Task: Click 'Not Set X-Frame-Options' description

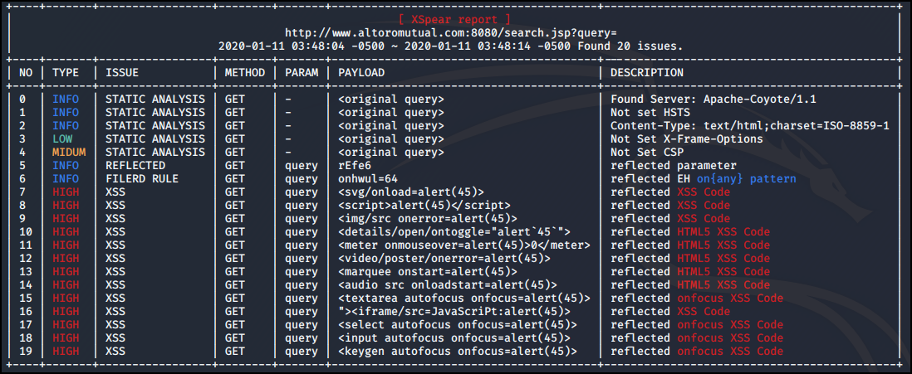Action: click(x=686, y=139)
